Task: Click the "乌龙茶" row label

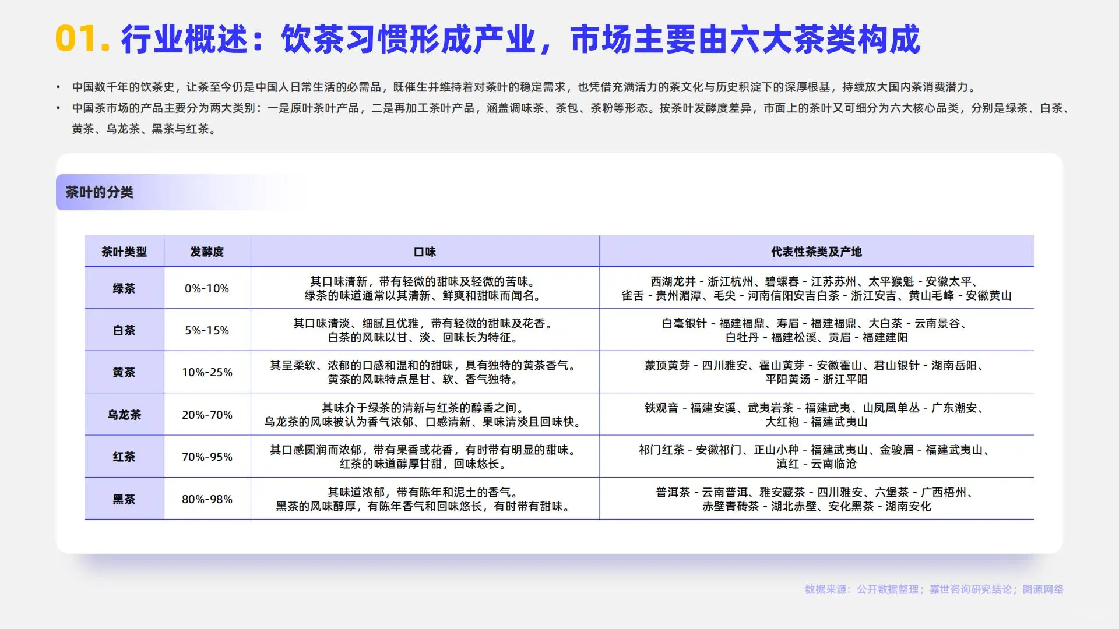Action: coord(124,415)
